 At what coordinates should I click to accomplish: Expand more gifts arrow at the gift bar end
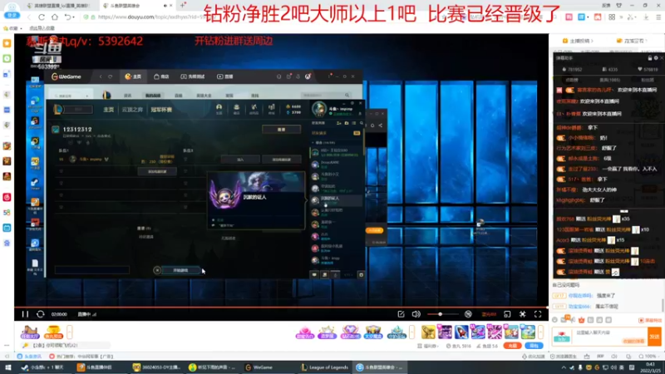coord(540,332)
